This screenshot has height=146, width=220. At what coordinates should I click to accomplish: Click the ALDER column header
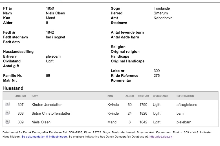[x=129, y=96]
